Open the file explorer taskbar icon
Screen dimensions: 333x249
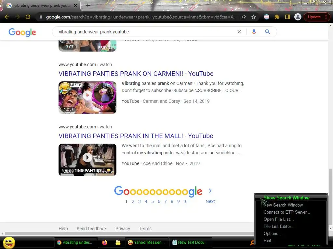[118, 243]
